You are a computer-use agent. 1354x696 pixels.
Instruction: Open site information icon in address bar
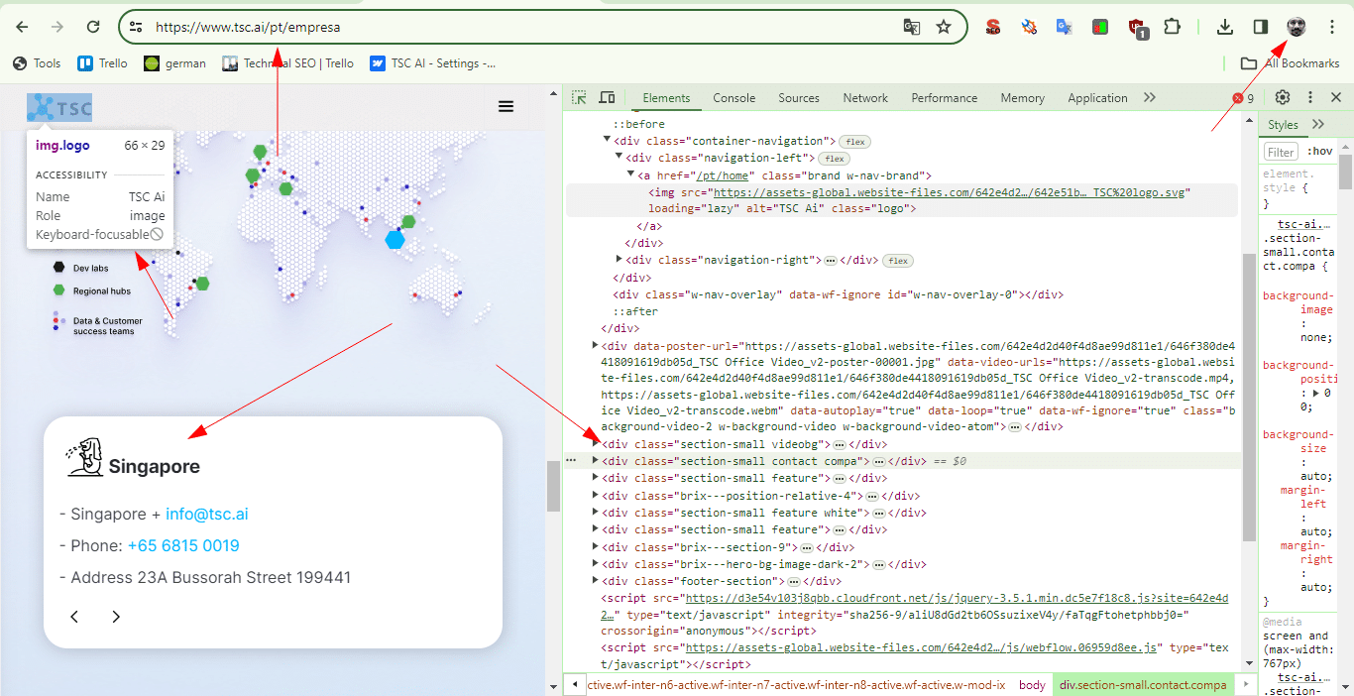tap(136, 27)
